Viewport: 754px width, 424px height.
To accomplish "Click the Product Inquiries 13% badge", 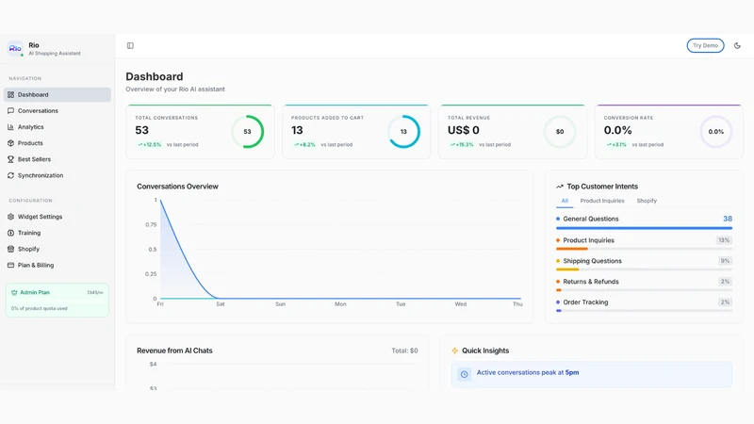I will pos(724,240).
